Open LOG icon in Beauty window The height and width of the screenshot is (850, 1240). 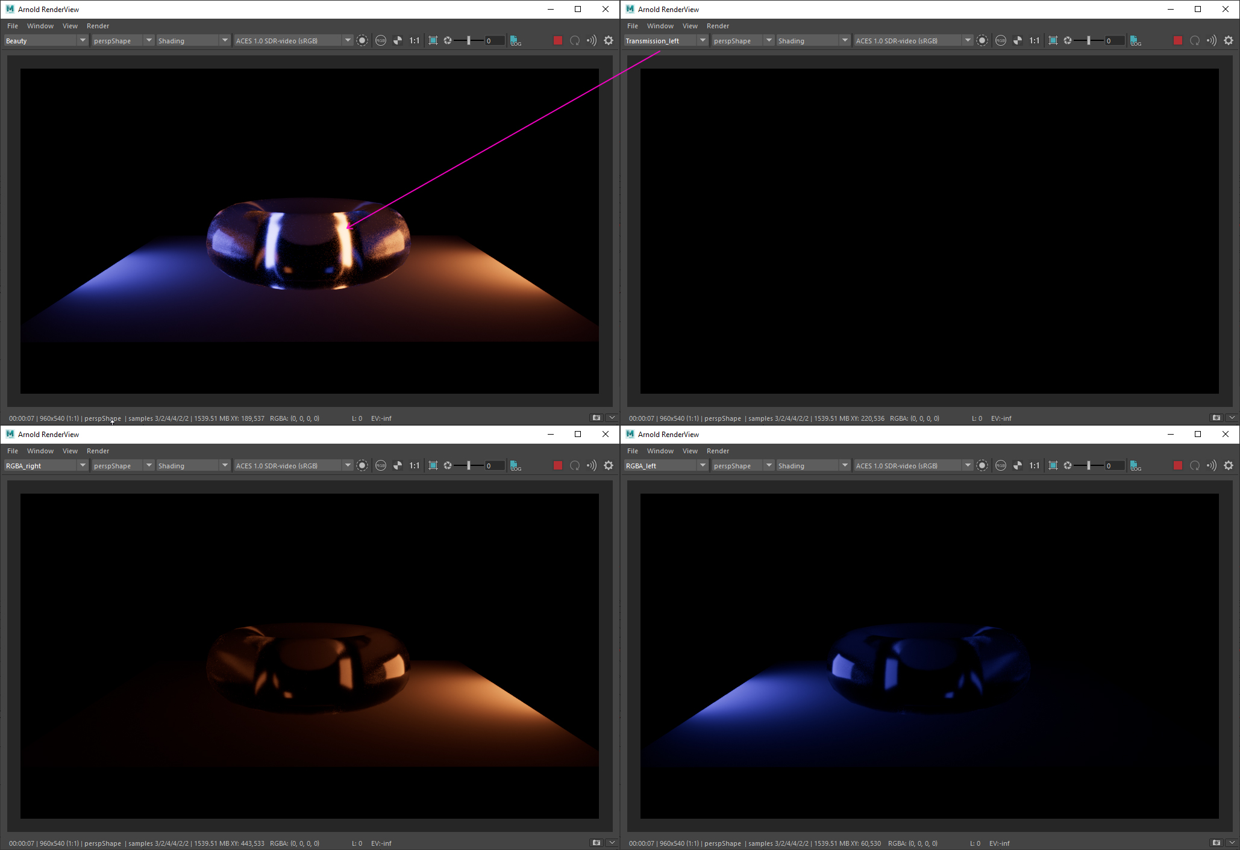point(516,41)
